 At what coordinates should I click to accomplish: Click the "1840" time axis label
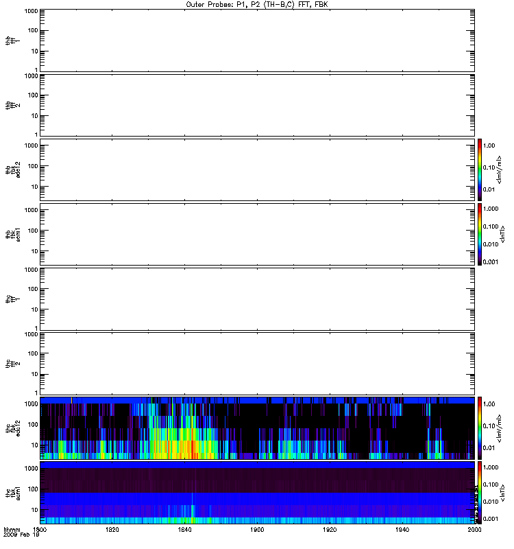coord(184,530)
